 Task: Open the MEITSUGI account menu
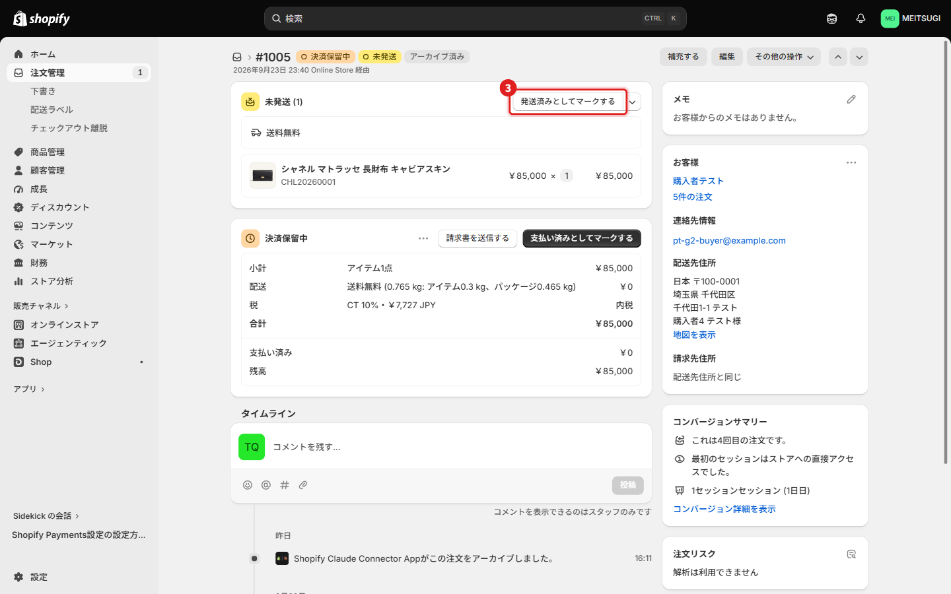pos(911,18)
